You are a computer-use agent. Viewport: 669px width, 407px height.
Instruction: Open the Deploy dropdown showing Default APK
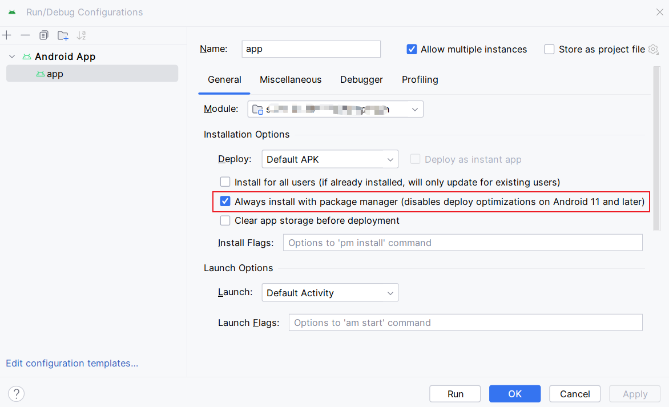(x=330, y=159)
